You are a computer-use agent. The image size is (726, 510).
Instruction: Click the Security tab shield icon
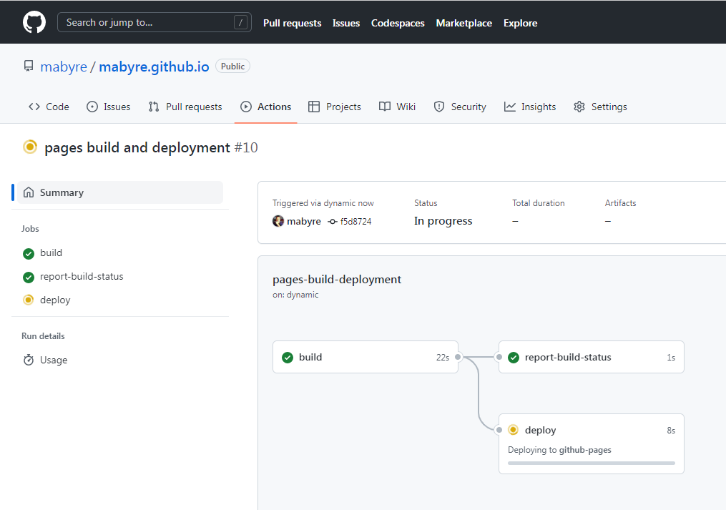(439, 107)
